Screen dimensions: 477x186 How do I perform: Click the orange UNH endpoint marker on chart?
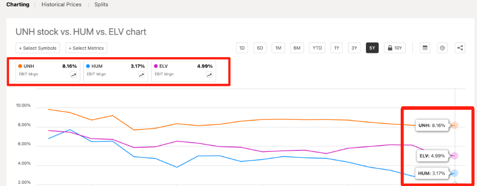tap(454, 125)
